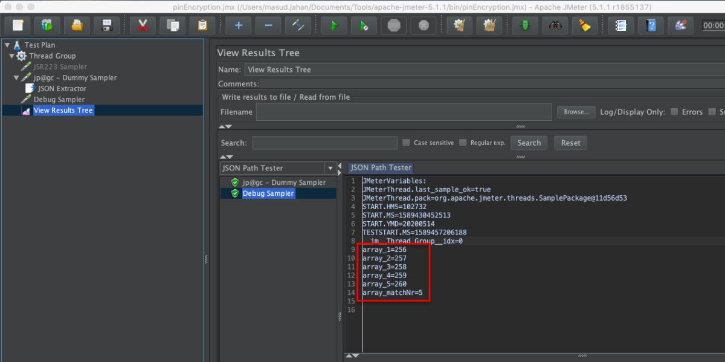Tick the Regular exp. checkbox
This screenshot has width=725, height=362.
pyautogui.click(x=463, y=143)
